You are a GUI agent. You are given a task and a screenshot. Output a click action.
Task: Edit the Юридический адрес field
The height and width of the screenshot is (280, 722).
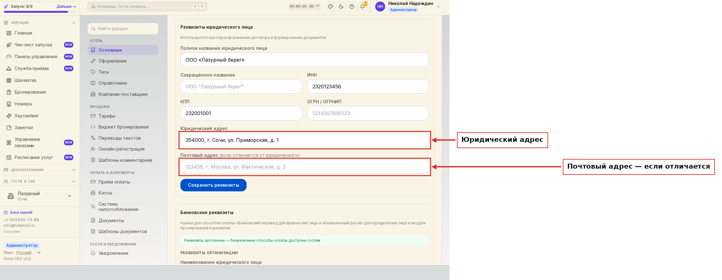[x=305, y=140]
